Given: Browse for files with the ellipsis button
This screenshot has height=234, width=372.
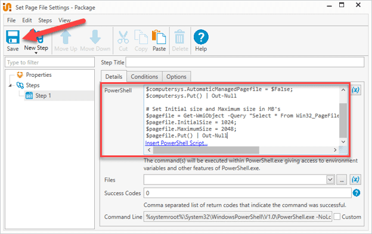Looking at the screenshot, I should click(x=342, y=180).
